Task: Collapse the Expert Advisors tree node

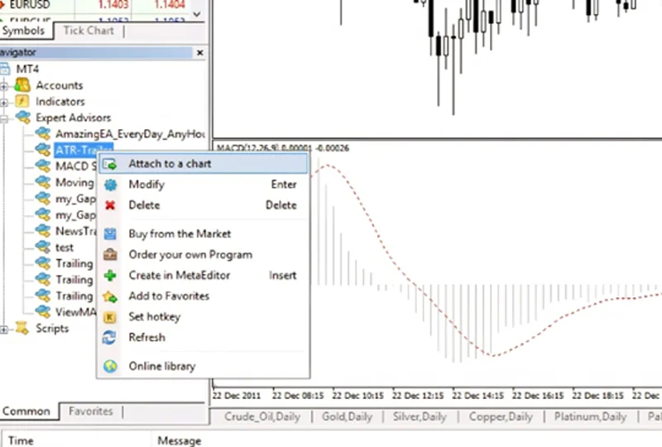Action: click(4, 119)
